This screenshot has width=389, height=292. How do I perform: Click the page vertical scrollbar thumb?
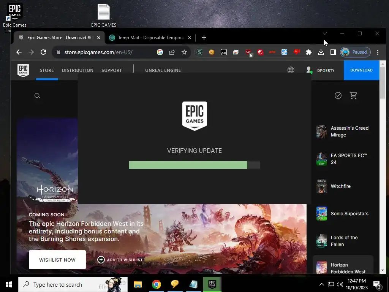[383, 82]
